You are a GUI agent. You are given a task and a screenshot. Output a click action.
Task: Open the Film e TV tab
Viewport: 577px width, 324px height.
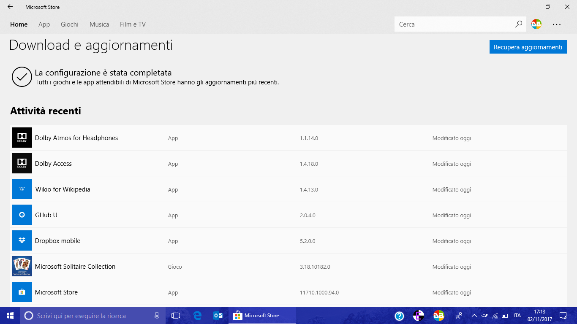click(x=133, y=24)
